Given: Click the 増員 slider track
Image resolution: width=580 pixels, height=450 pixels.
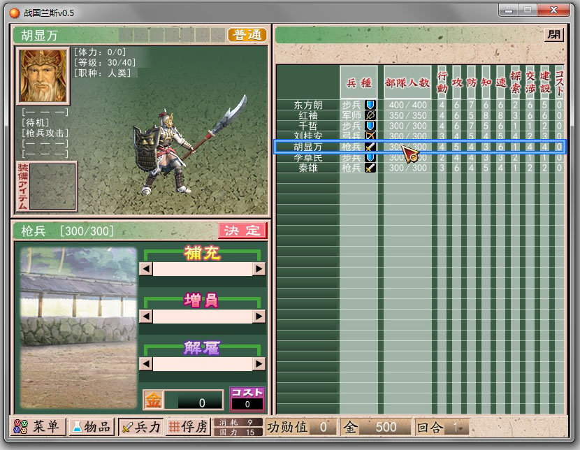Looking at the screenshot, I should (203, 317).
